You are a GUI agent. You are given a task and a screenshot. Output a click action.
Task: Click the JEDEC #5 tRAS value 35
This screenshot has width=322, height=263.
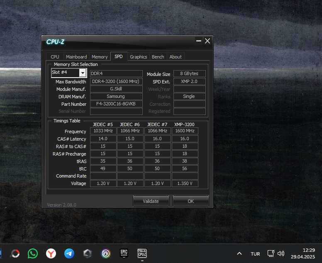[103, 161]
